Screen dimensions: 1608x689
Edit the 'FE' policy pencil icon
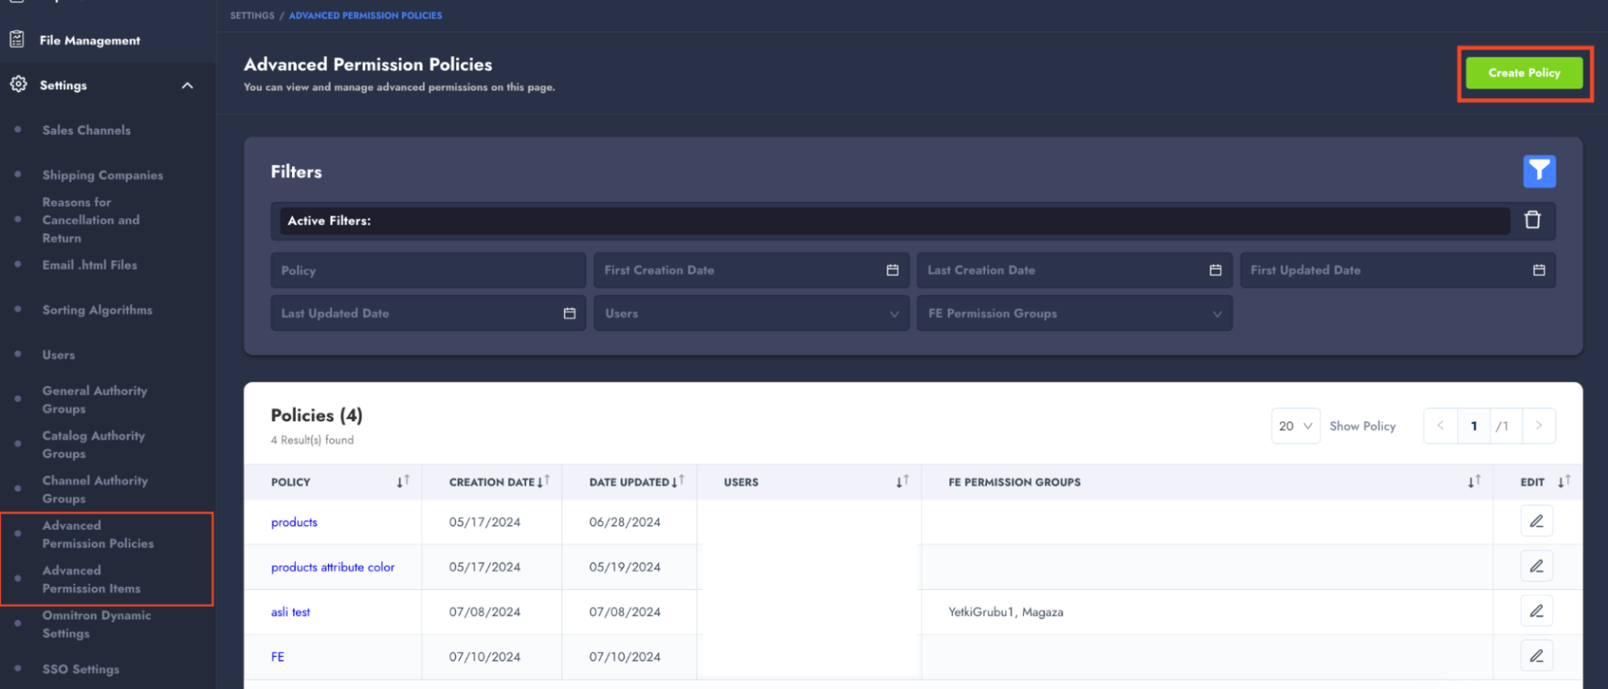pos(1536,656)
